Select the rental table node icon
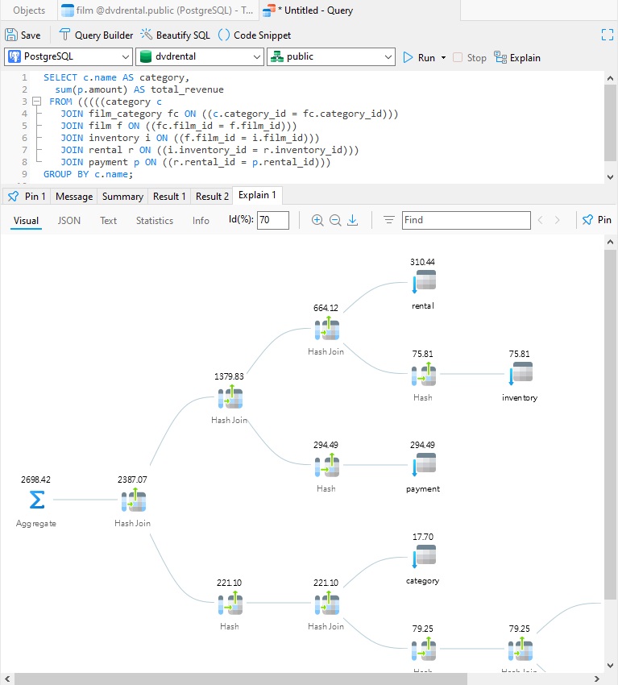618x685 pixels. (x=424, y=281)
